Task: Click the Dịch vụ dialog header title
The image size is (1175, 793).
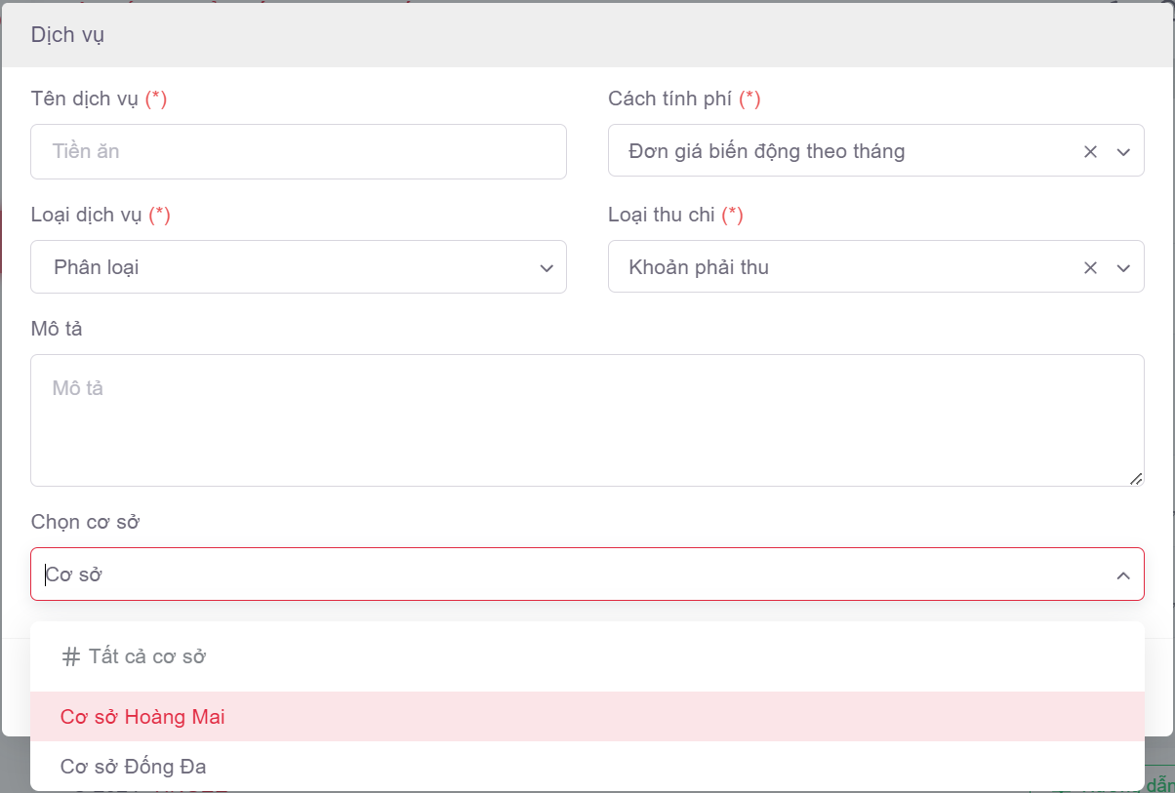Action: coord(67,35)
